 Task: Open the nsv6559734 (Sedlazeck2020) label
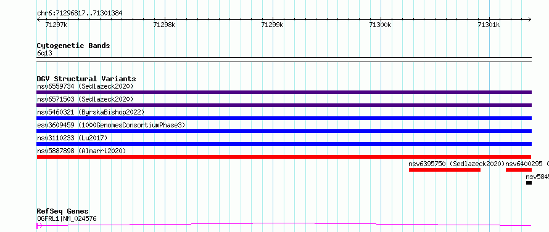coord(85,86)
